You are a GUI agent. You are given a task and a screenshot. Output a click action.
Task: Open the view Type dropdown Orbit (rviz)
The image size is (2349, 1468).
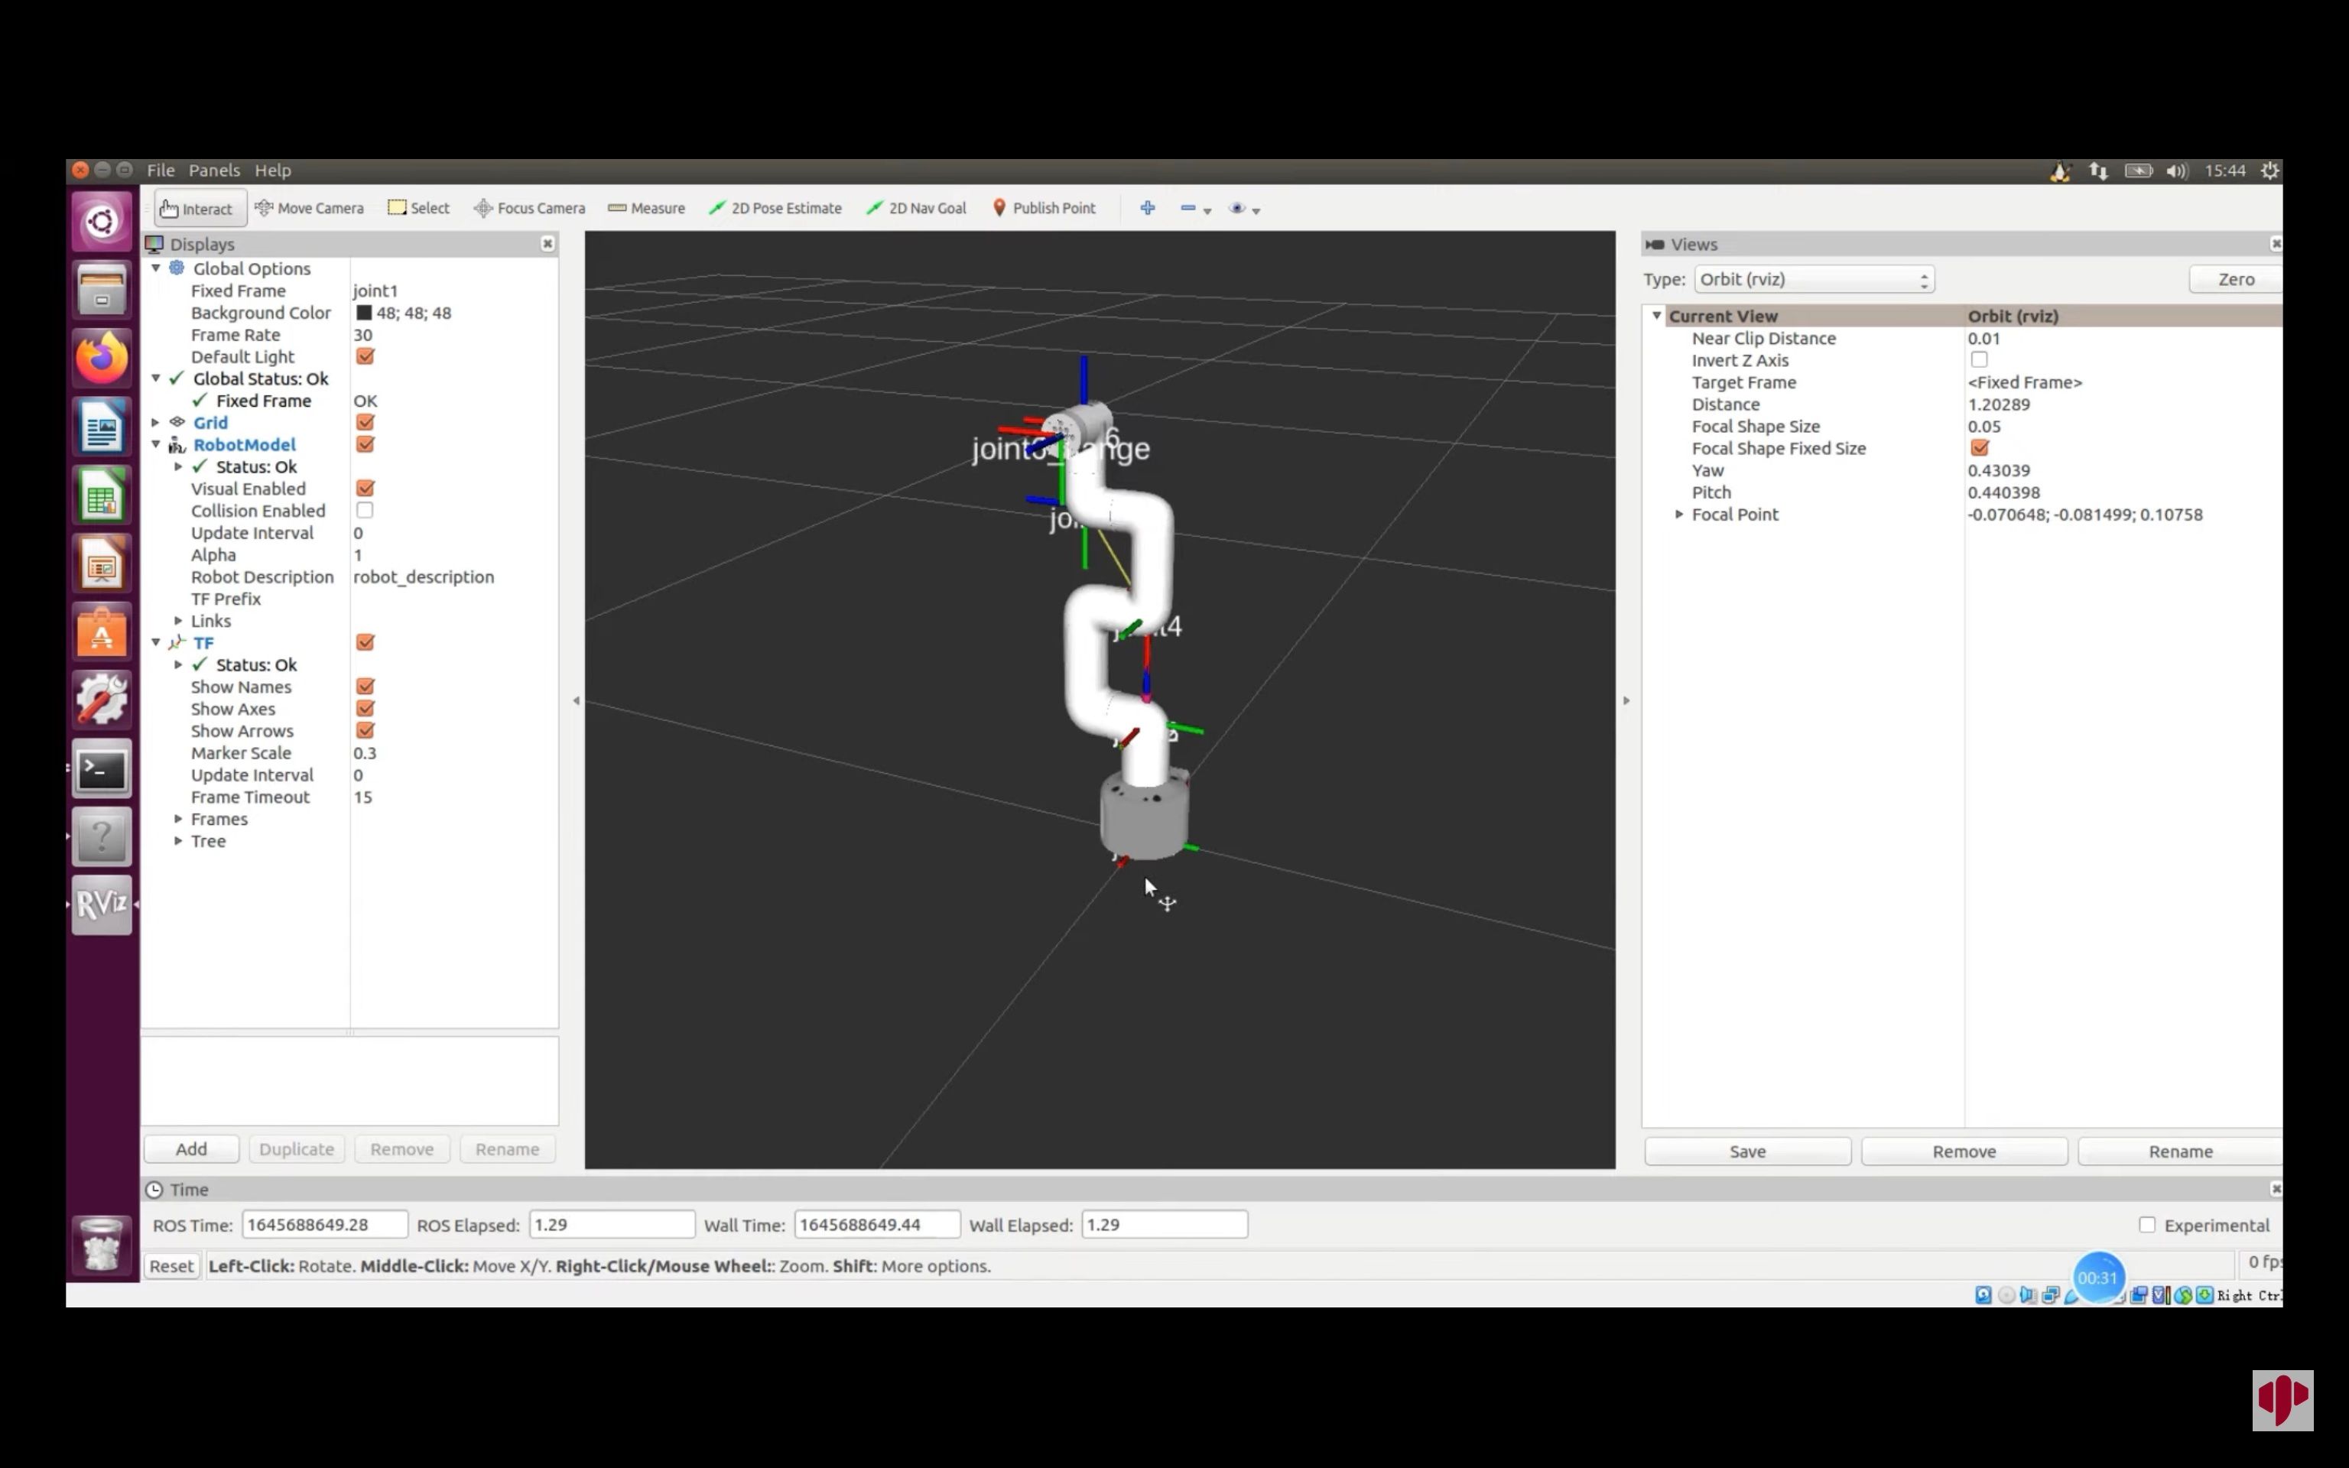click(1813, 280)
